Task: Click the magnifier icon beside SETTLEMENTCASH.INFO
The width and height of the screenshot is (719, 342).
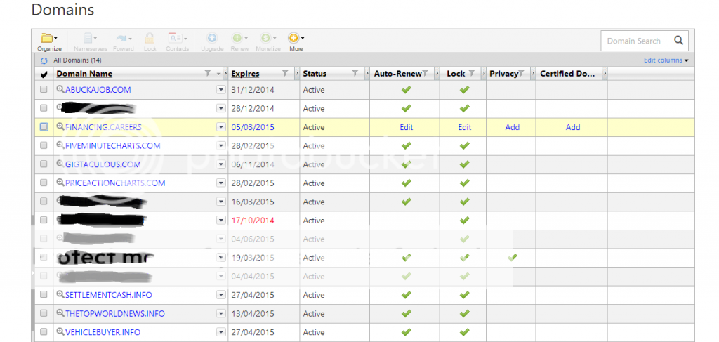Action: (60, 295)
